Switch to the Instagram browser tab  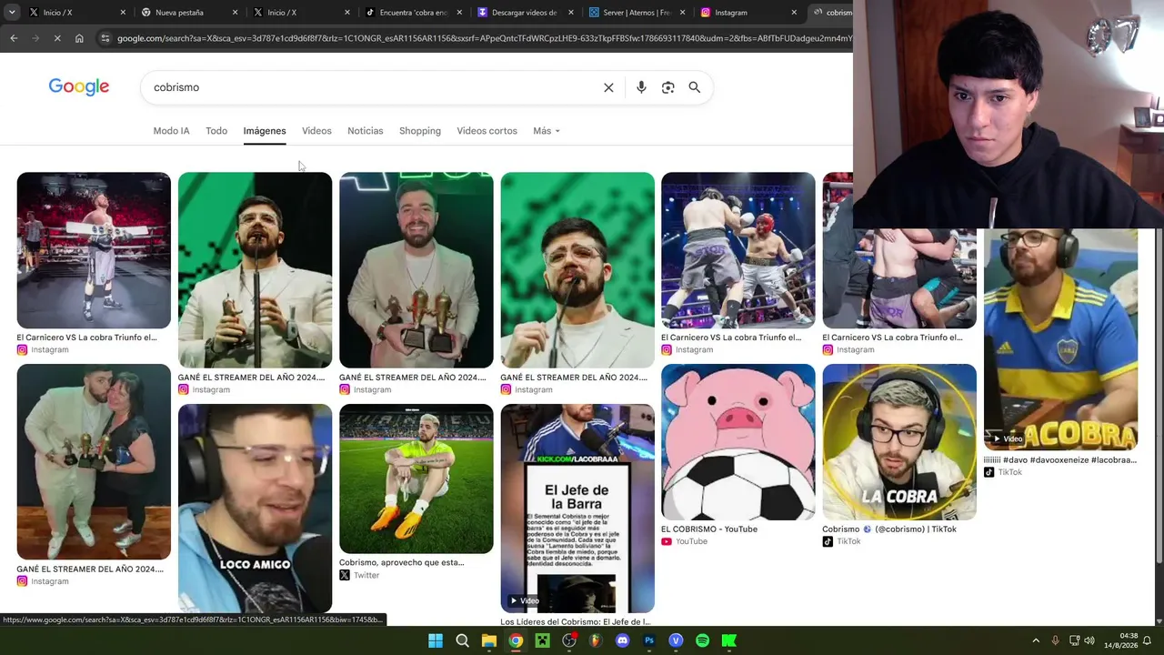coord(748,13)
